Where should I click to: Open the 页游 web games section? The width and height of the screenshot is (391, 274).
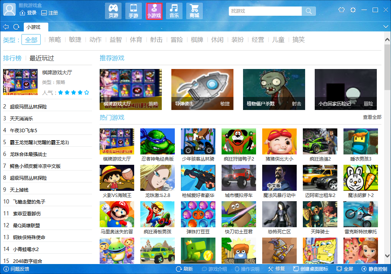click(113, 11)
